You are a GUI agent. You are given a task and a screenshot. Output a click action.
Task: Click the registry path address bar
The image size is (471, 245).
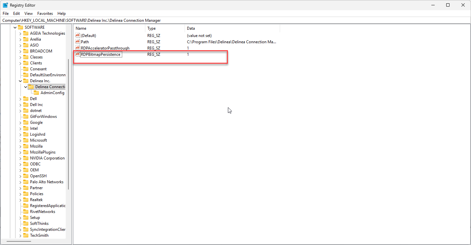231,20
